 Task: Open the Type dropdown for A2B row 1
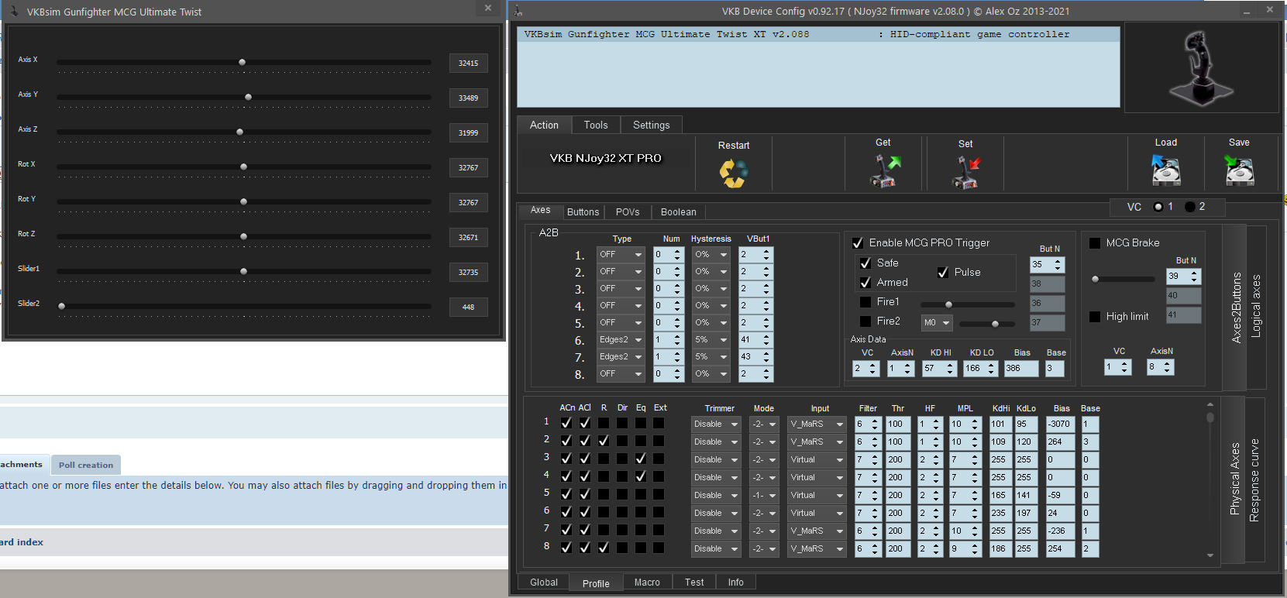pyautogui.click(x=621, y=255)
